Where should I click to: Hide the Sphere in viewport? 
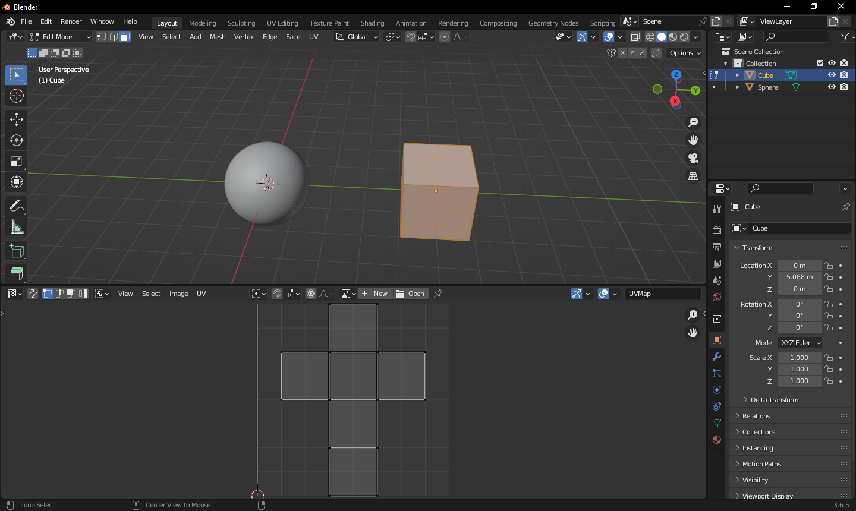(832, 87)
